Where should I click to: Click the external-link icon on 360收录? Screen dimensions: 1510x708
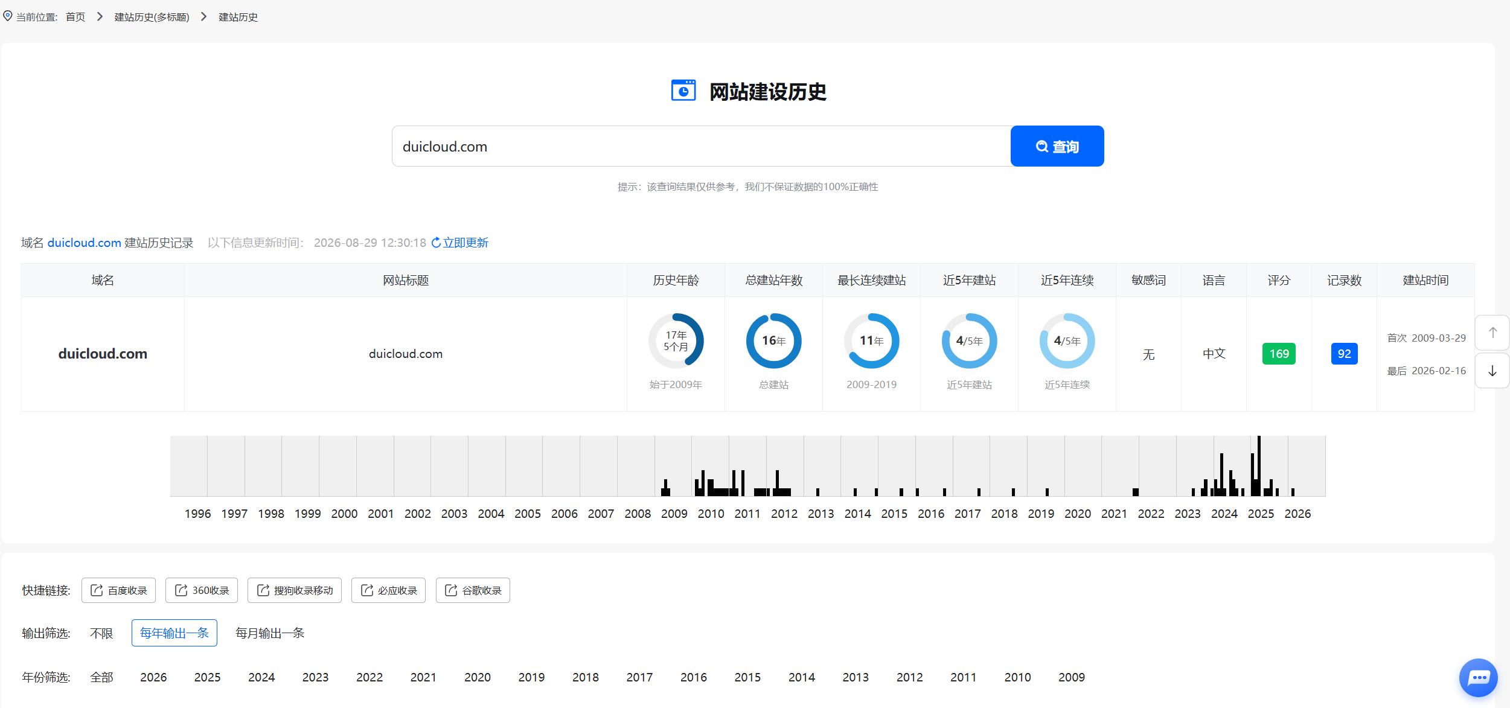[x=181, y=590]
